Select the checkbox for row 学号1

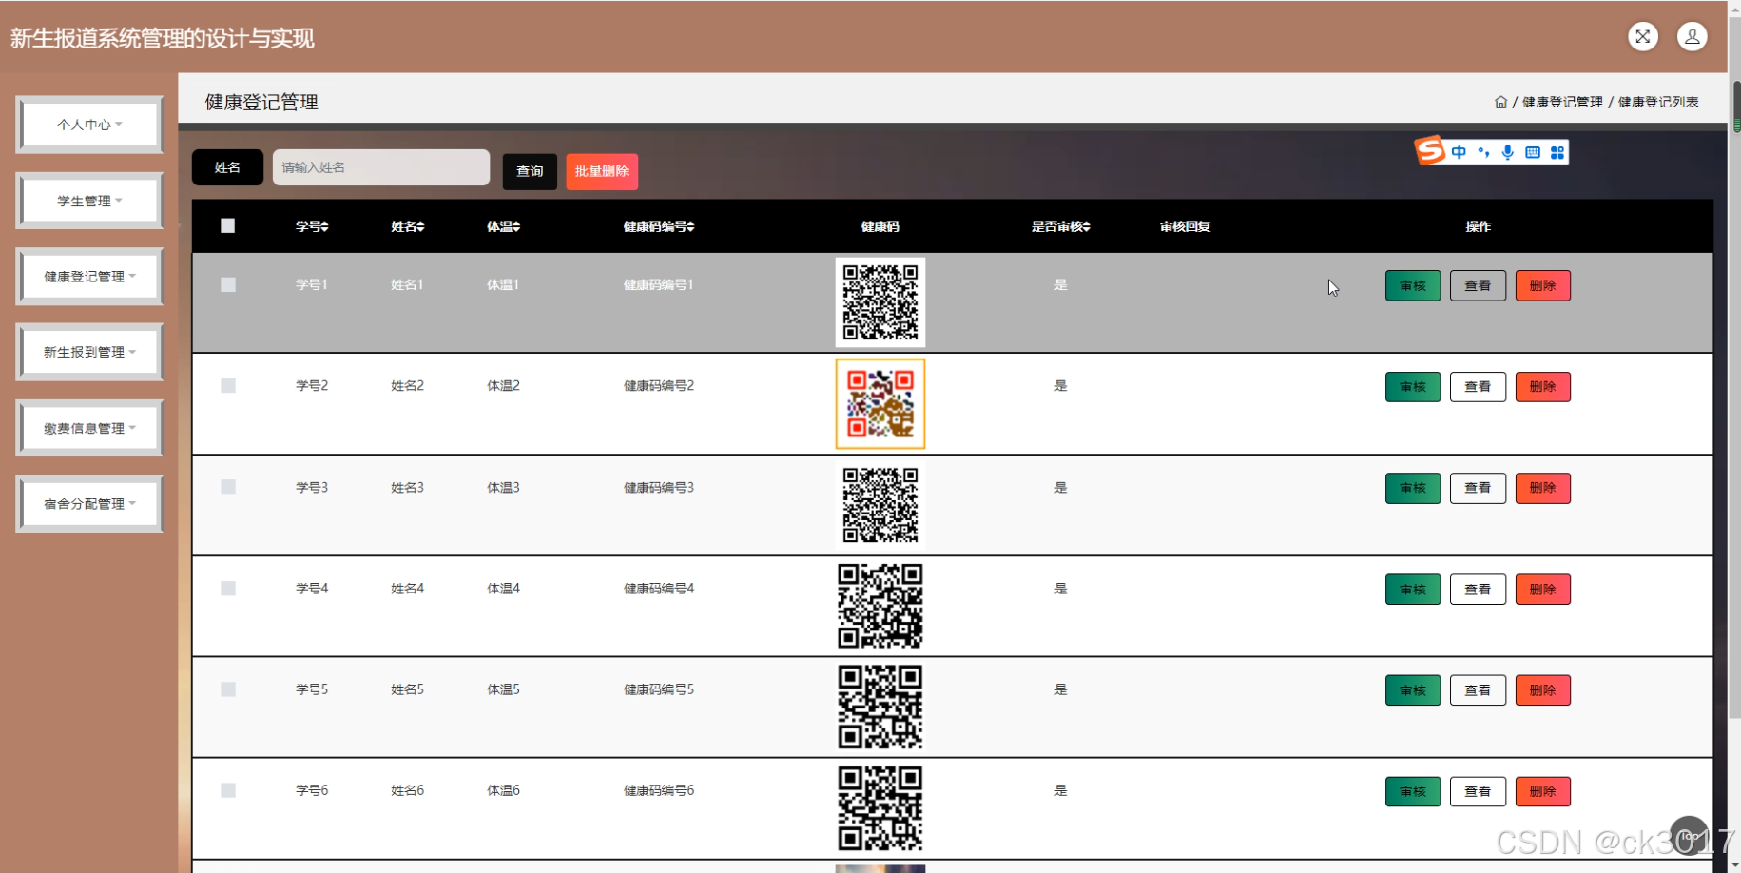tap(228, 284)
